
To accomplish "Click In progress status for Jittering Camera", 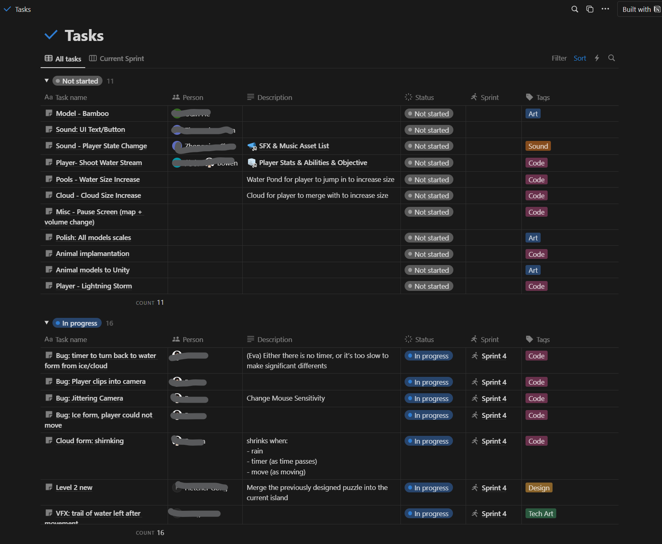I will 428,399.
